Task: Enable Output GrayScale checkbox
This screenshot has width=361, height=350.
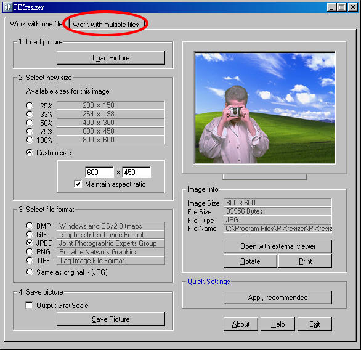Action: [x=29, y=306]
